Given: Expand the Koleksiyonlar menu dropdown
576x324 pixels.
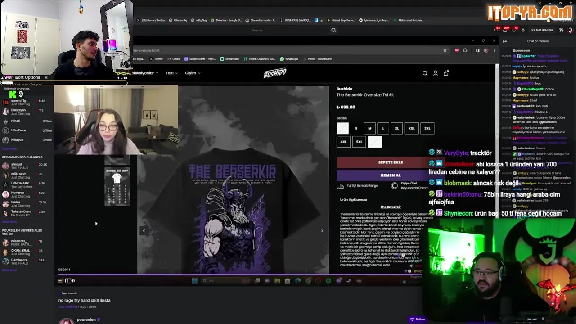Looking at the screenshot, I should pyautogui.click(x=146, y=73).
